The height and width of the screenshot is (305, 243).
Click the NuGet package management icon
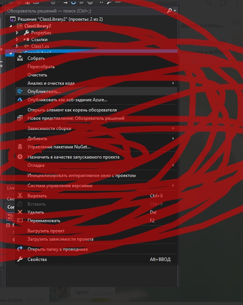(x=20, y=147)
